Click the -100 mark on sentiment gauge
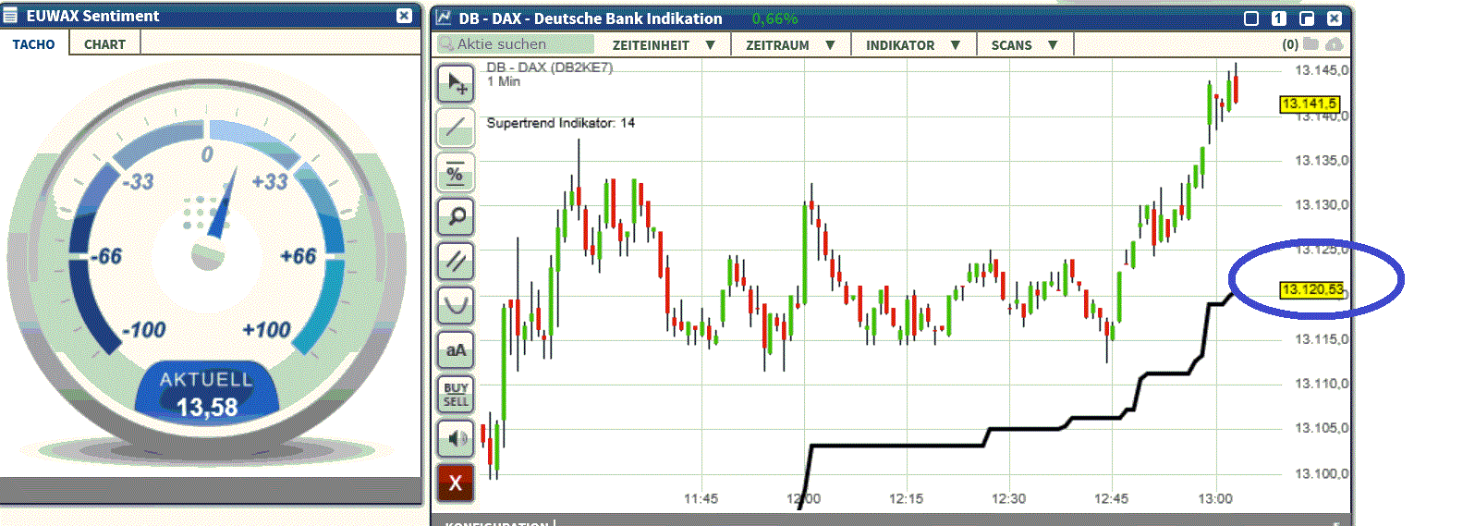Screen dimensions: 1475x526 145,330
